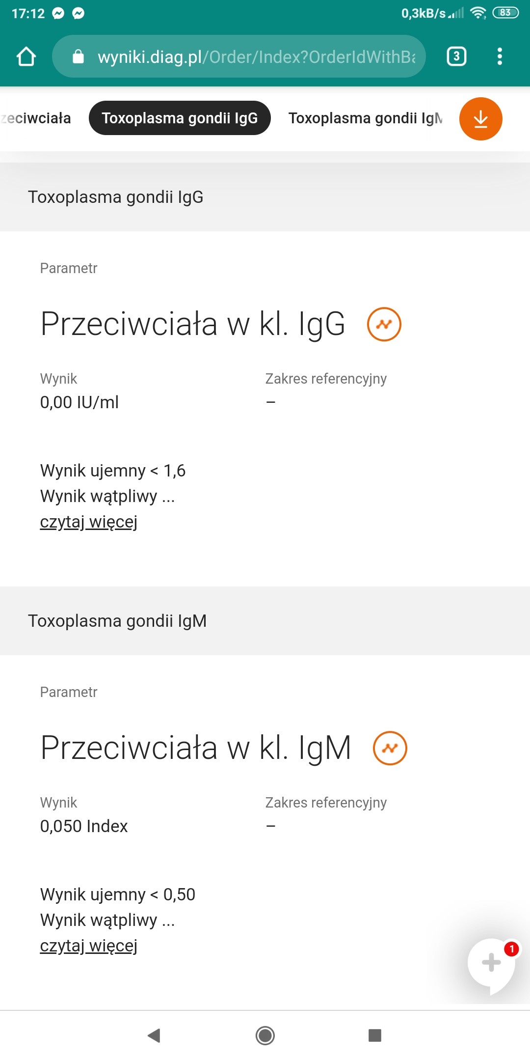
Task: Tap the wyniki.diag.pl address bar
Action: [255, 57]
